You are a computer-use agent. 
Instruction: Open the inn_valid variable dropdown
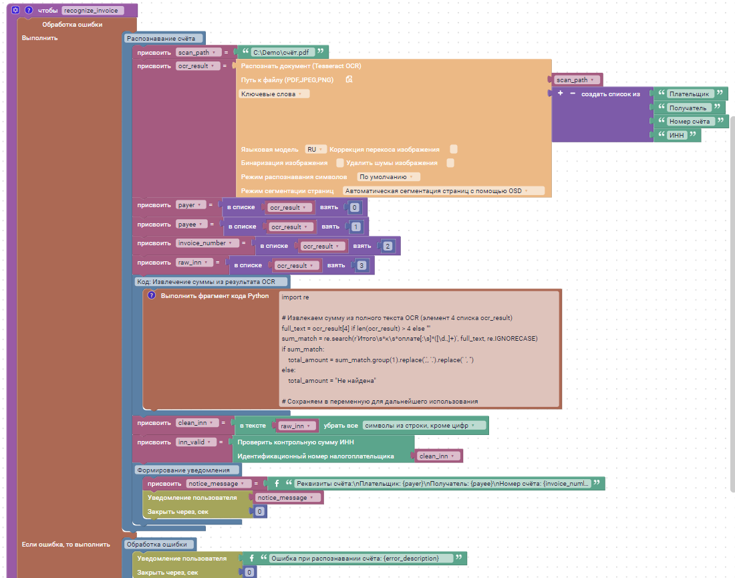[x=196, y=442]
